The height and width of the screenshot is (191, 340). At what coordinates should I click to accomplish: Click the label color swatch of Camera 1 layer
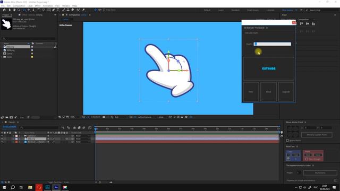(16, 136)
